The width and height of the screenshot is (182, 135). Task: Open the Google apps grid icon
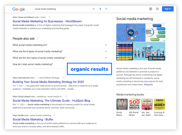(157, 9)
